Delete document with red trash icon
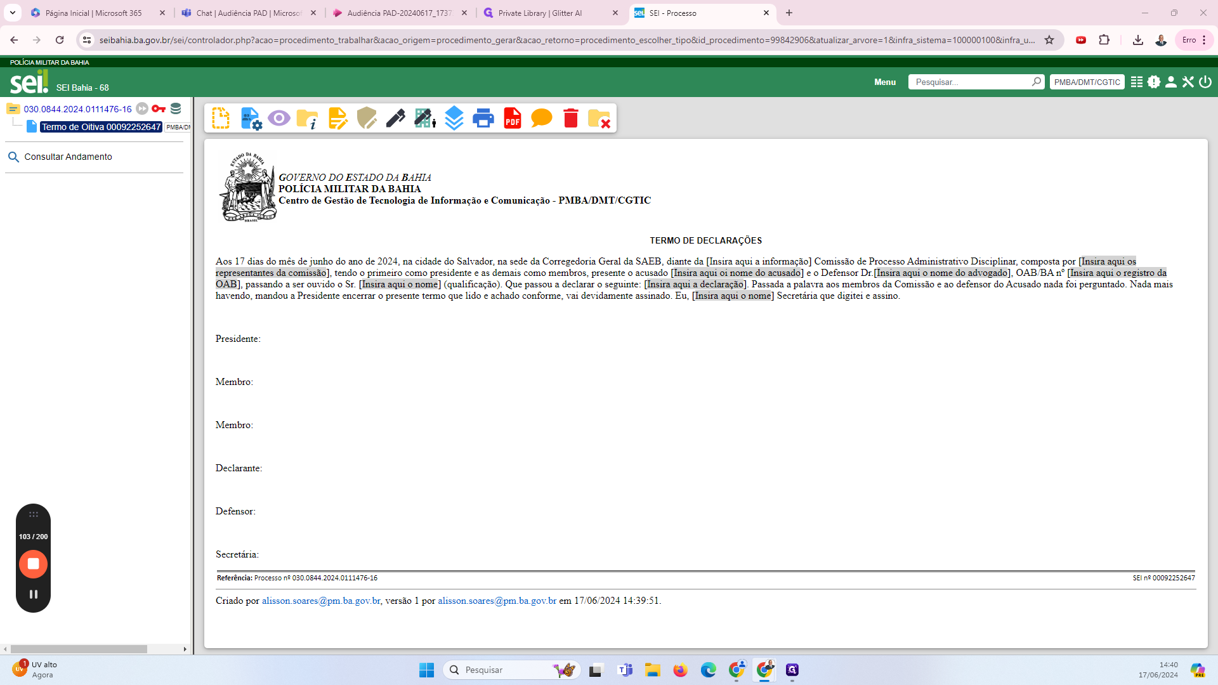This screenshot has height=685, width=1218. coord(571,119)
